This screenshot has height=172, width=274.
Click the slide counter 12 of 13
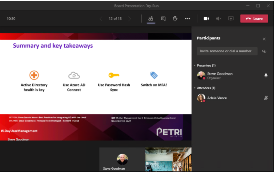point(115,19)
